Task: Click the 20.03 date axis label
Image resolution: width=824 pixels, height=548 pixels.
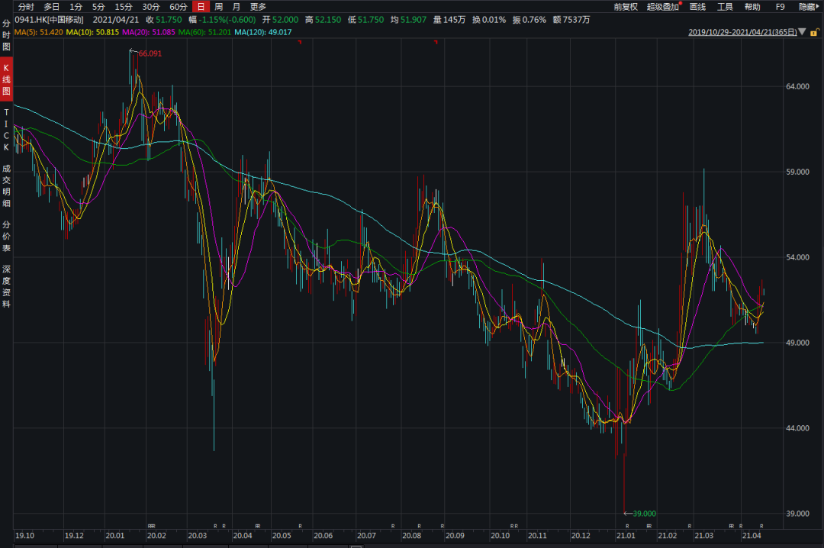Action: tap(197, 535)
